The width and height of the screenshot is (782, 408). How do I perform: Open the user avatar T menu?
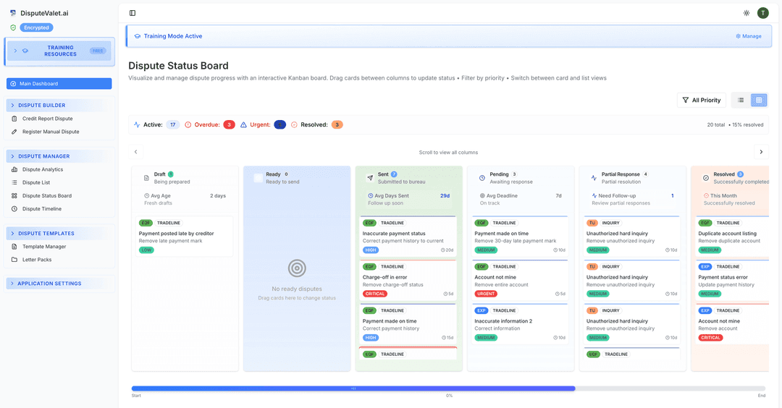click(x=762, y=13)
